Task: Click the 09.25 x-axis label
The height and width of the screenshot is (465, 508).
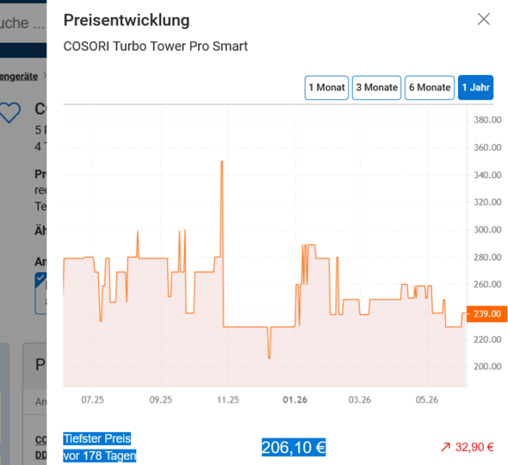Action: point(161,400)
